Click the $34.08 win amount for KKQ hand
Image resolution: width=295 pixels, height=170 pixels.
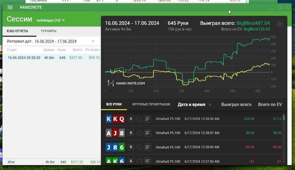point(249,119)
